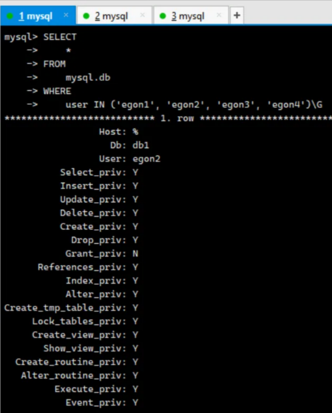Click the mysql> SELECT prompt line
Image resolution: width=332 pixels, height=413 pixels.
pyautogui.click(x=40, y=37)
